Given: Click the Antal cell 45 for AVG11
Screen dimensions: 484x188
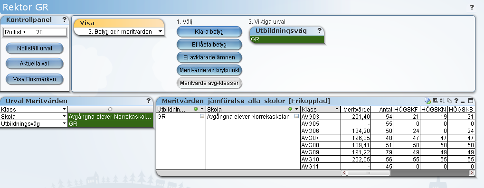Looking at the screenshot, I should (382, 166).
